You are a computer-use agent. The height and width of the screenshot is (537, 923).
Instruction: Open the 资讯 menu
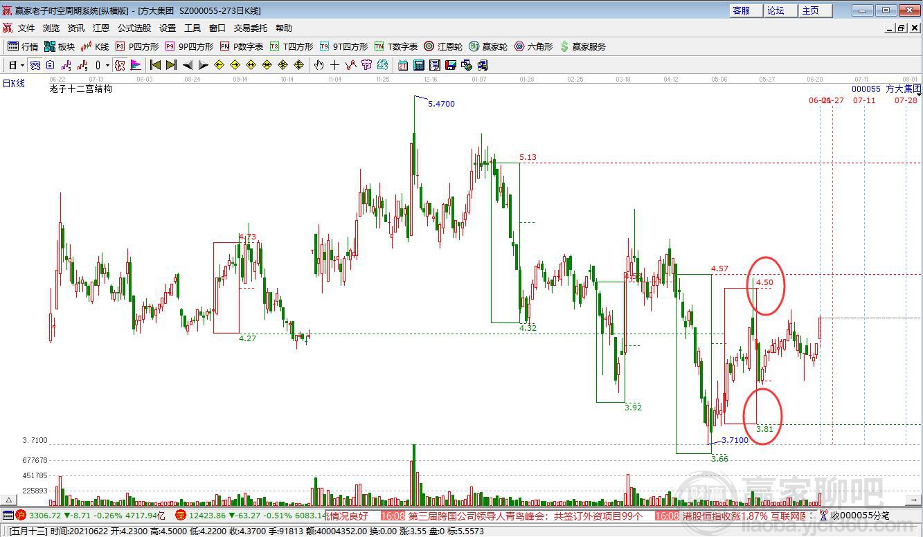pyautogui.click(x=76, y=28)
